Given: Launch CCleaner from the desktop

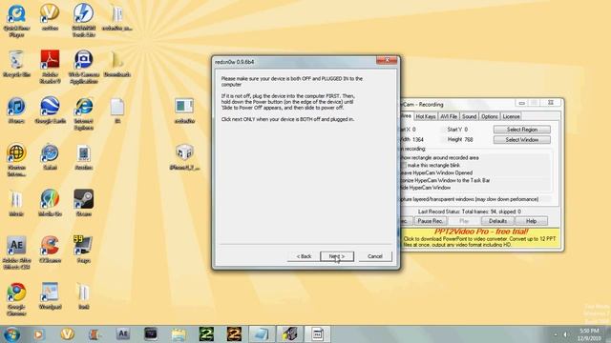Looking at the screenshot, I should tap(50, 250).
